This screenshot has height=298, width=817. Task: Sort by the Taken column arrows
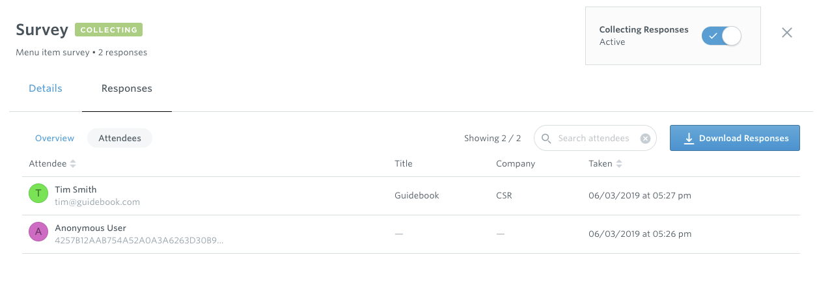point(619,164)
